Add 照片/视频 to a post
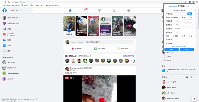 (99, 48)
